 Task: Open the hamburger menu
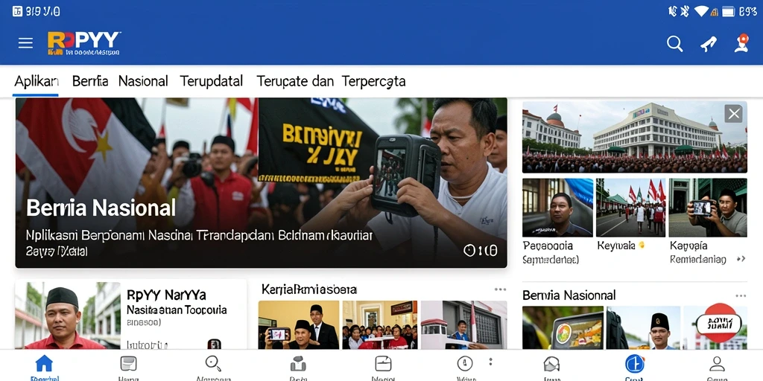click(25, 43)
